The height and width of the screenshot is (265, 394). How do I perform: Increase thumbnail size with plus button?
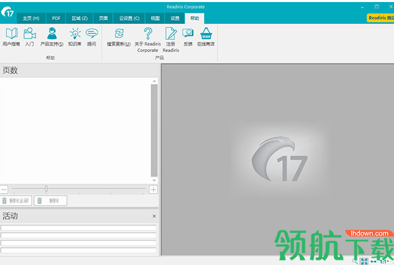click(153, 189)
